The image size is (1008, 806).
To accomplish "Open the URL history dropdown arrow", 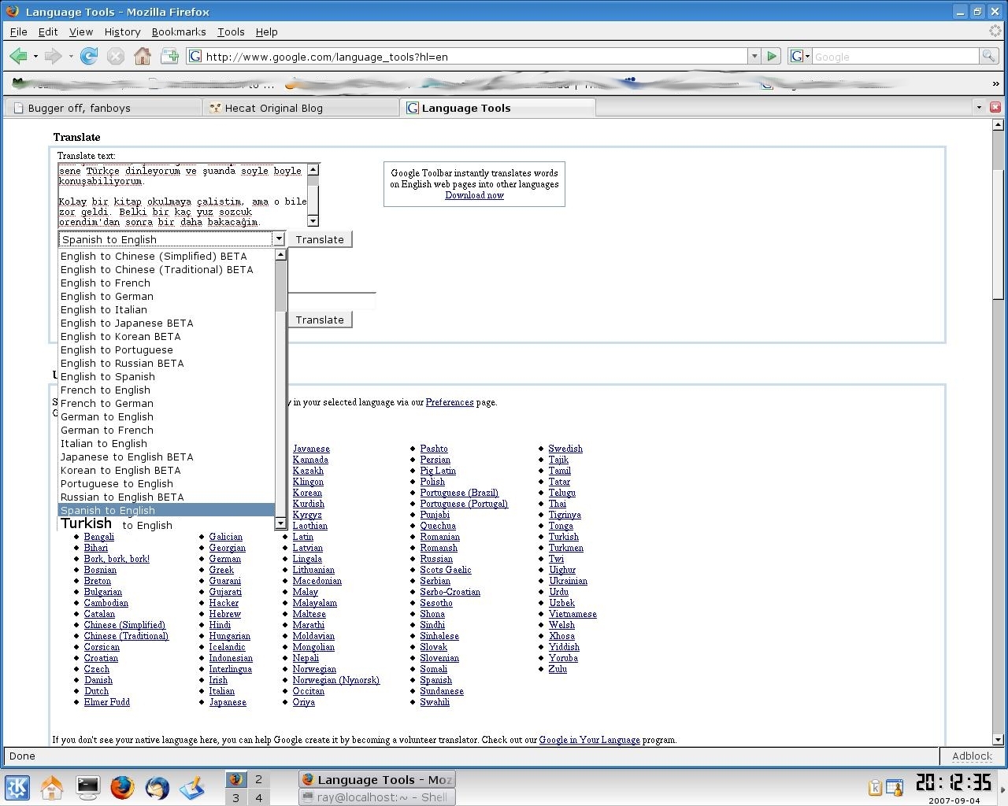I will point(754,56).
